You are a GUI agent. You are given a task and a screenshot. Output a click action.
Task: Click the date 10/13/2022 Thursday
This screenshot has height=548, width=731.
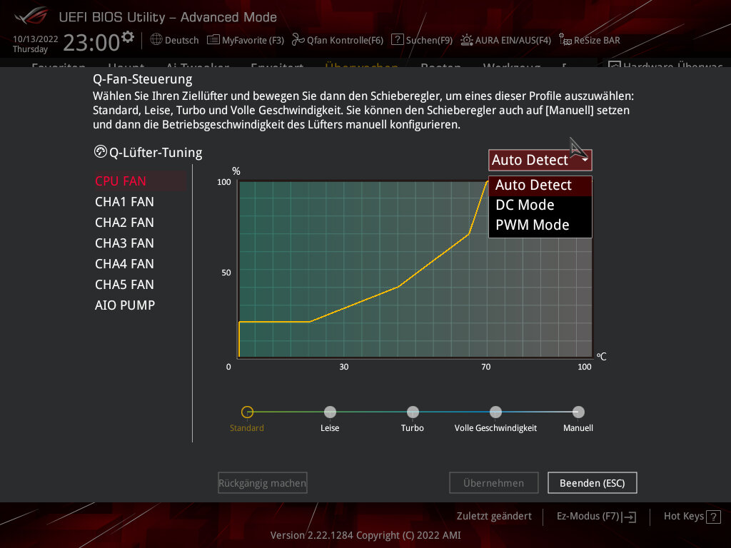click(x=36, y=44)
